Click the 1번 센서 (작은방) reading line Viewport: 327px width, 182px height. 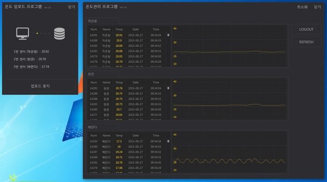[x=31, y=51]
